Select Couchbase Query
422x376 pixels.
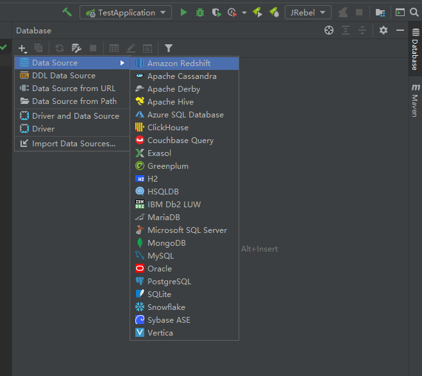(x=184, y=141)
